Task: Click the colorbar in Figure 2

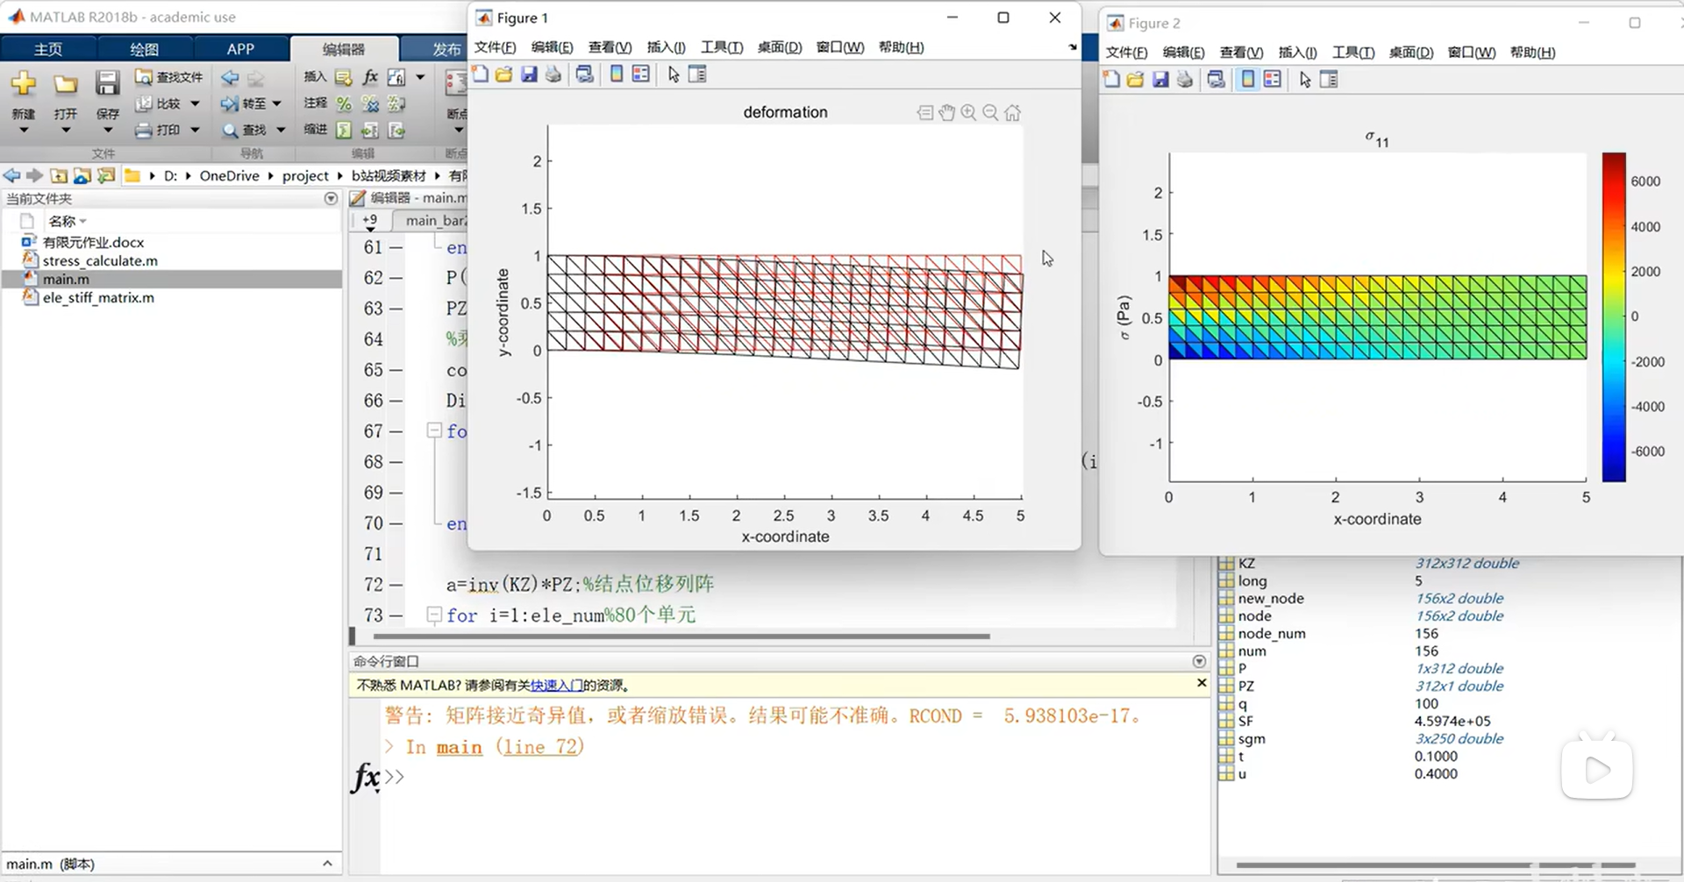Action: click(1613, 317)
